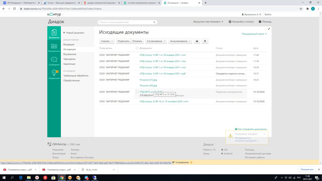Click browser bookmark star icon
Screen dimensions: 322x181
pos(301,9)
